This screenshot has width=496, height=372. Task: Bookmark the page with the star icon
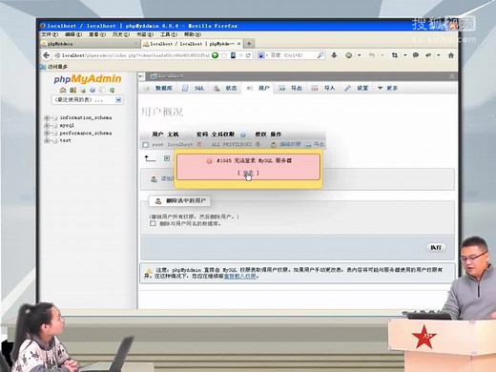click(x=224, y=55)
